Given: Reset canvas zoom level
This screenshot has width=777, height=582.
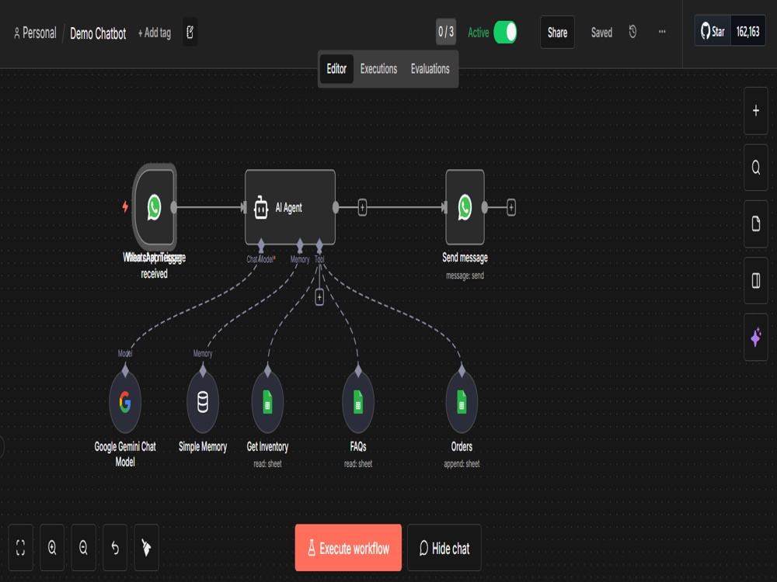Looking at the screenshot, I should coord(115,547).
